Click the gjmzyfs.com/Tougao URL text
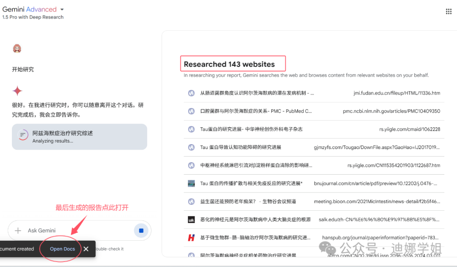Viewport: 457px width, 267px height. pyautogui.click(x=377, y=148)
